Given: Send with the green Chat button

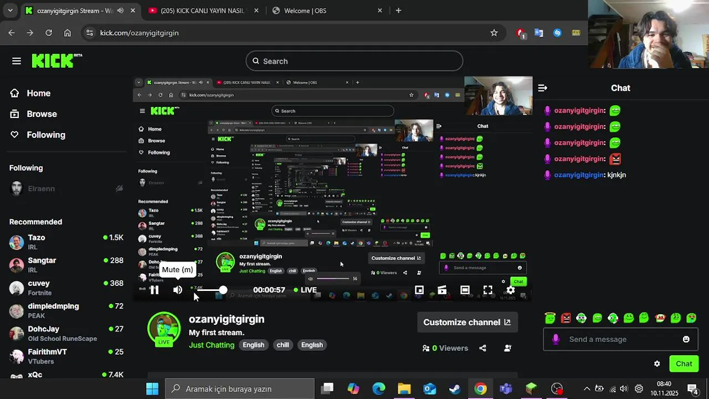Looking at the screenshot, I should click(684, 364).
